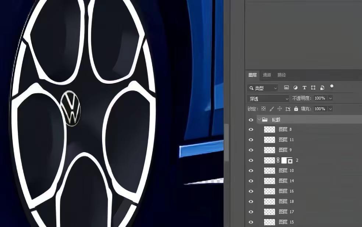Hide 图层 9 via eye icon
This screenshot has height=227, width=362.
(251, 150)
